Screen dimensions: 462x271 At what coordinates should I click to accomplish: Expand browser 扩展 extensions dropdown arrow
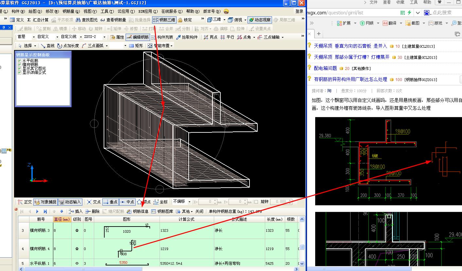(x=355, y=23)
